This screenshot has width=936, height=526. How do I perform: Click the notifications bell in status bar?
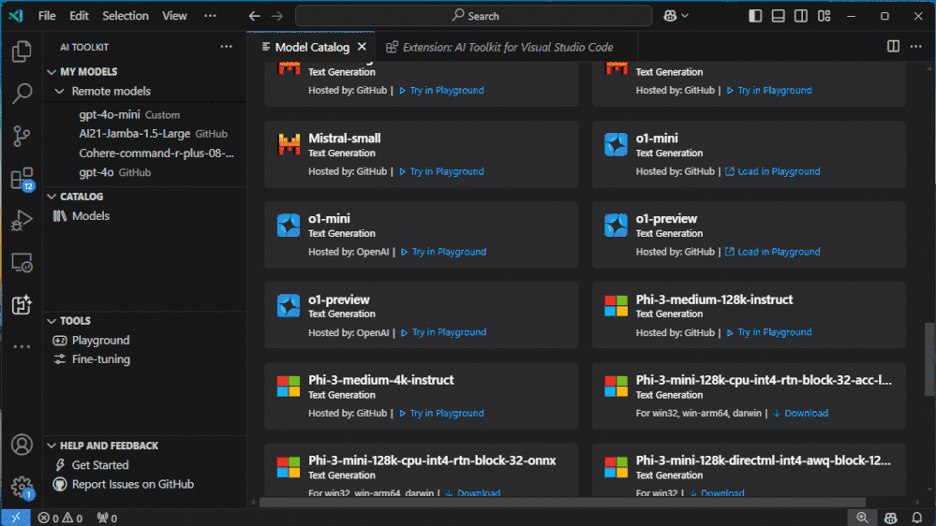click(x=917, y=518)
